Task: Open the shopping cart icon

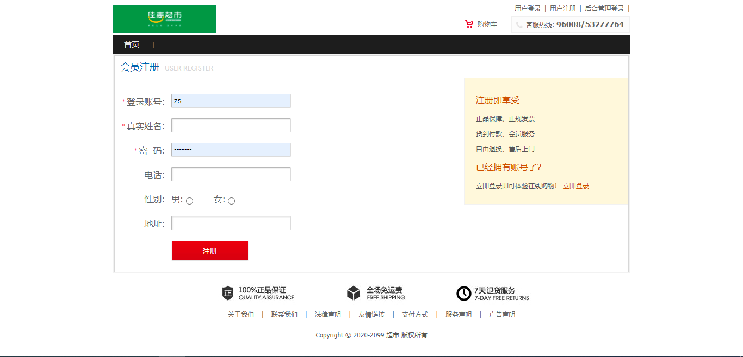Action: (469, 24)
